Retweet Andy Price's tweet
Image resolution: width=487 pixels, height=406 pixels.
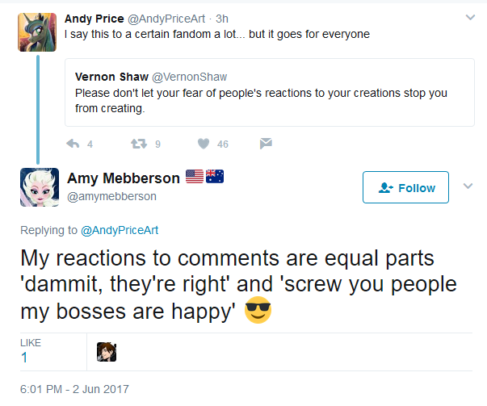coord(138,144)
